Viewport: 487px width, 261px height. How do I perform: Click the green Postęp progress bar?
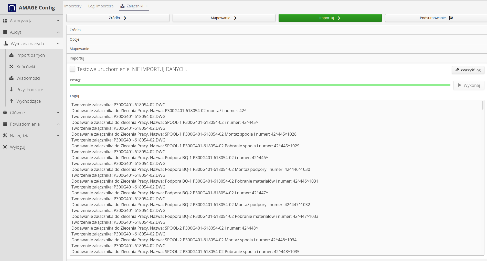(x=260, y=85)
